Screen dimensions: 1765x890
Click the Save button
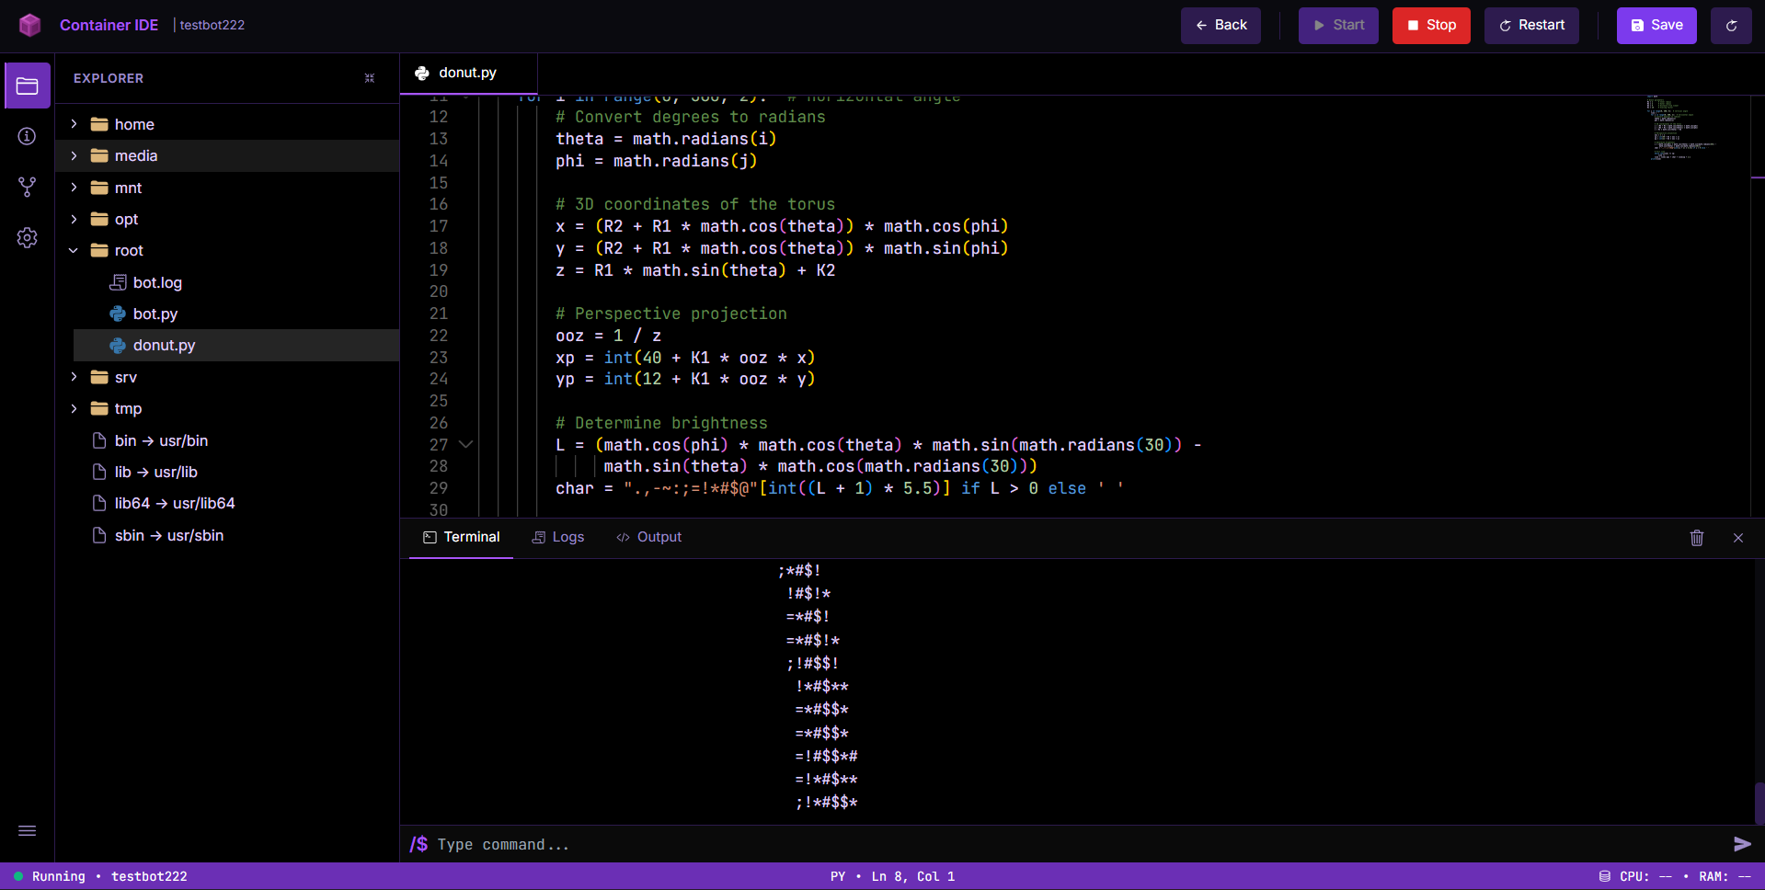(1656, 26)
